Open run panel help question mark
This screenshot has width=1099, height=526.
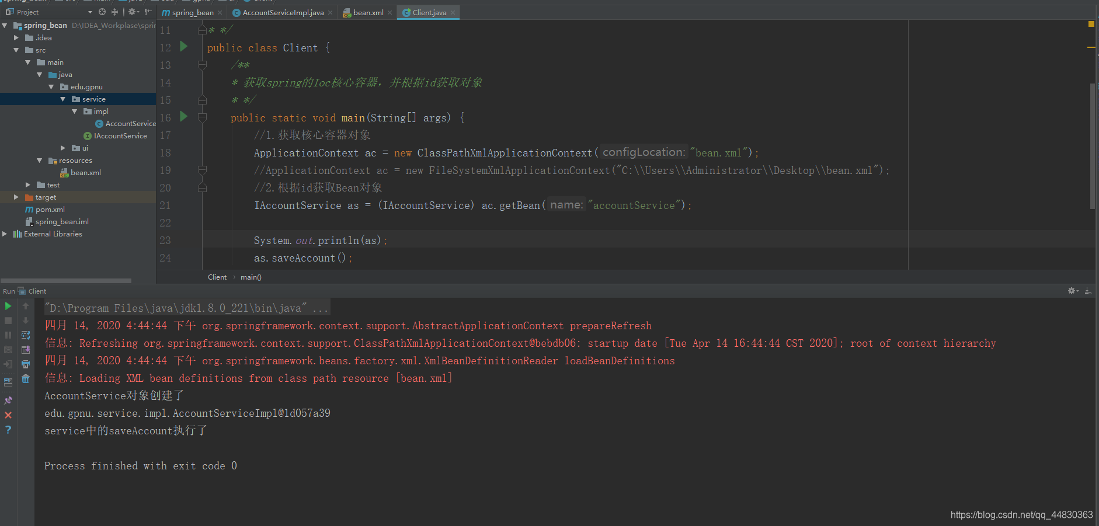8,430
